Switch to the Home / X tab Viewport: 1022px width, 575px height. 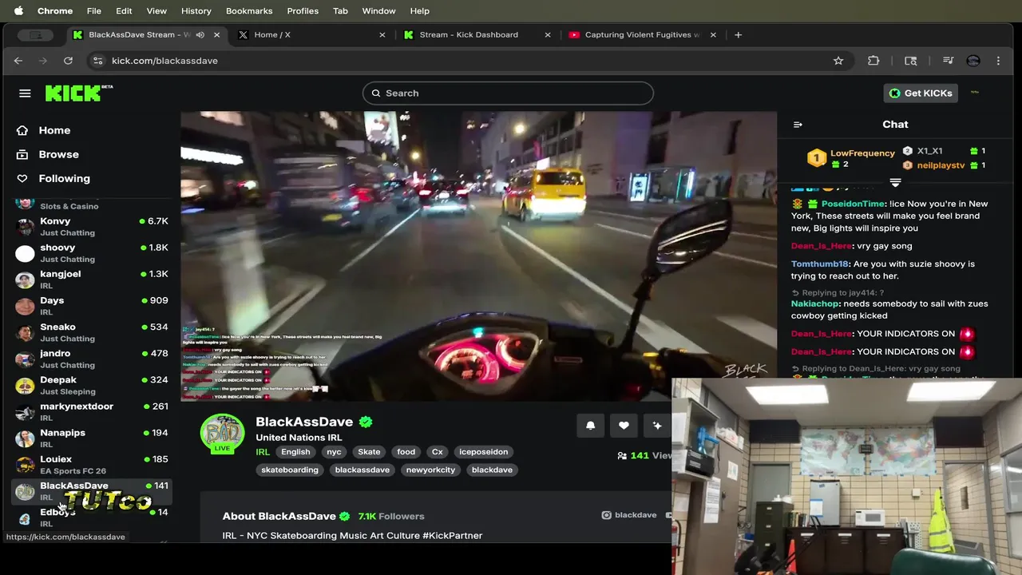click(310, 34)
